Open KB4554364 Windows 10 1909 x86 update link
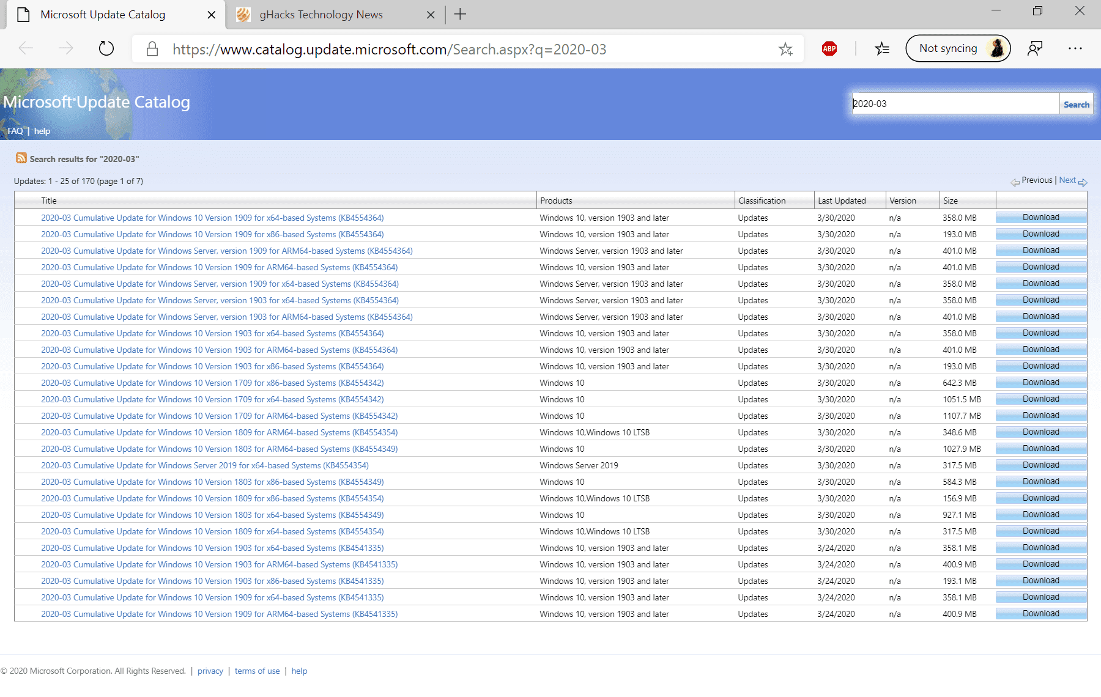The image size is (1101, 697). (x=212, y=234)
